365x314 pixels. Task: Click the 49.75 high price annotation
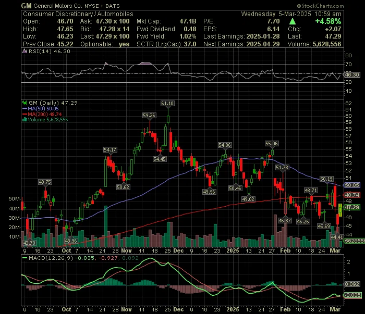tap(45, 182)
